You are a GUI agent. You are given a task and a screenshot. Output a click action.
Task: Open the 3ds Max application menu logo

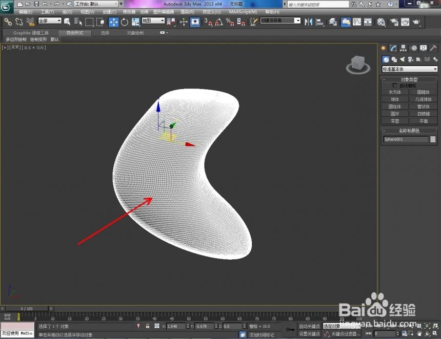click(6, 7)
